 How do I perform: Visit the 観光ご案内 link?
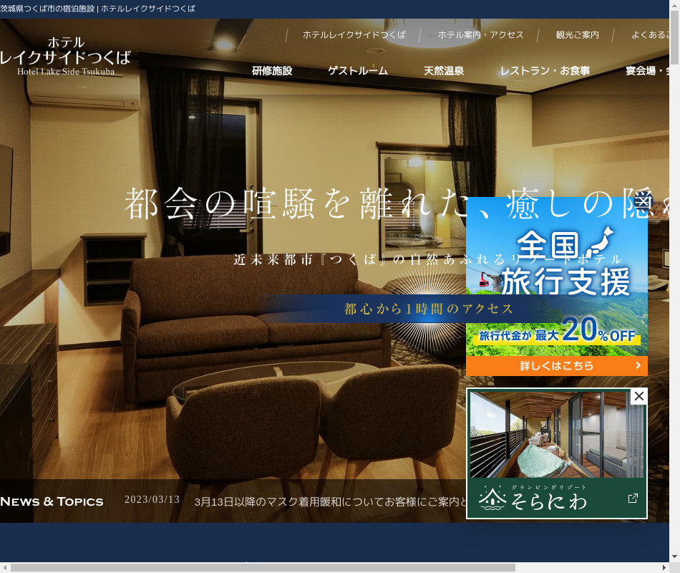pos(577,35)
